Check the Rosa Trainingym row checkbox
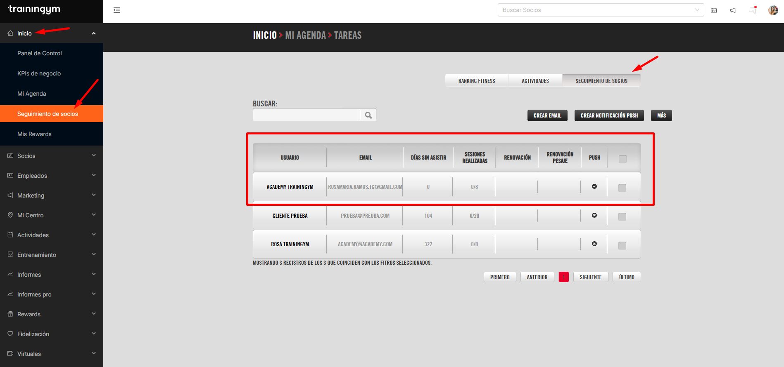Image resolution: width=784 pixels, height=367 pixels. click(622, 245)
